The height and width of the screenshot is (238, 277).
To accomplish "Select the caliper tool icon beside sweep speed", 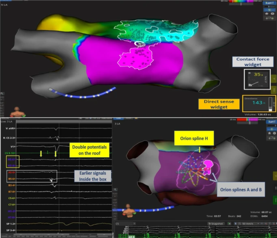I will tap(240, 224).
